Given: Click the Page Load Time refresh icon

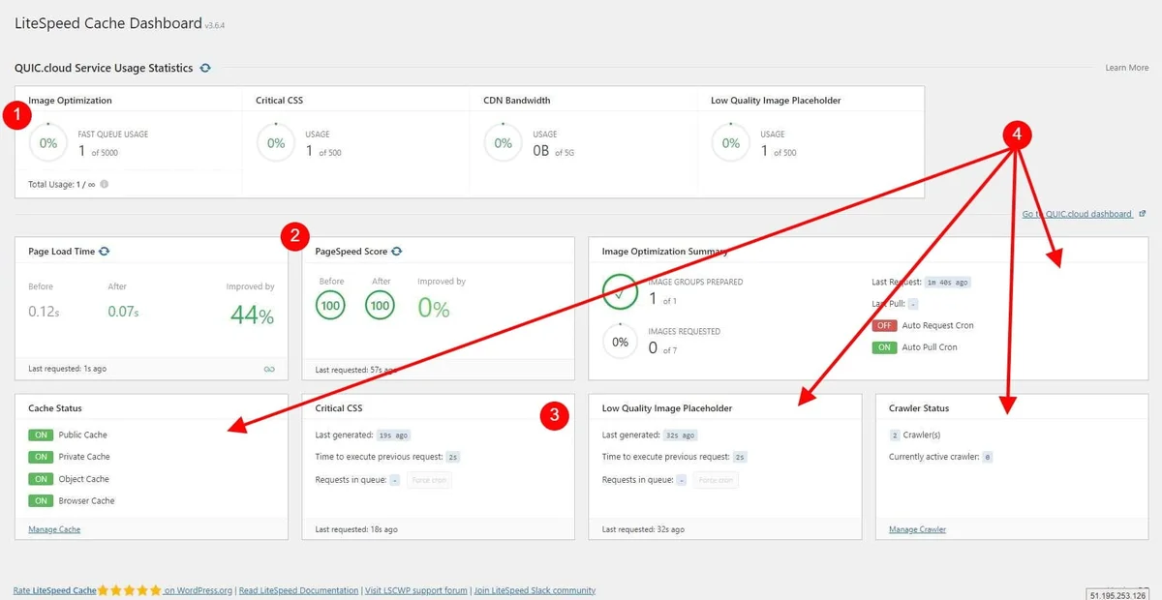Looking at the screenshot, I should pyautogui.click(x=105, y=252).
